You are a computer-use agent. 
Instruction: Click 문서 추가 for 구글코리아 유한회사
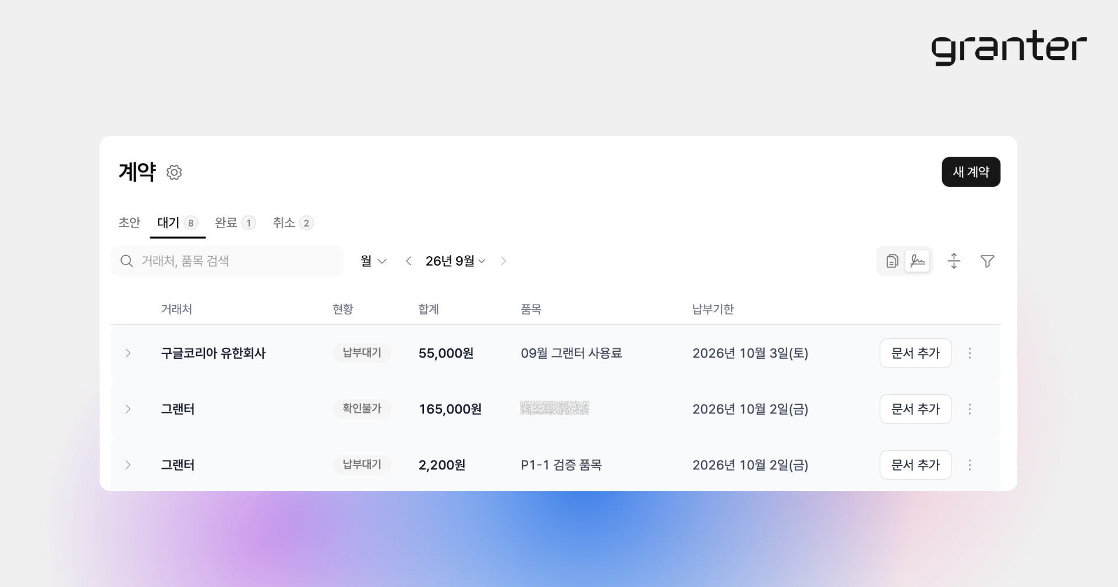coord(915,353)
